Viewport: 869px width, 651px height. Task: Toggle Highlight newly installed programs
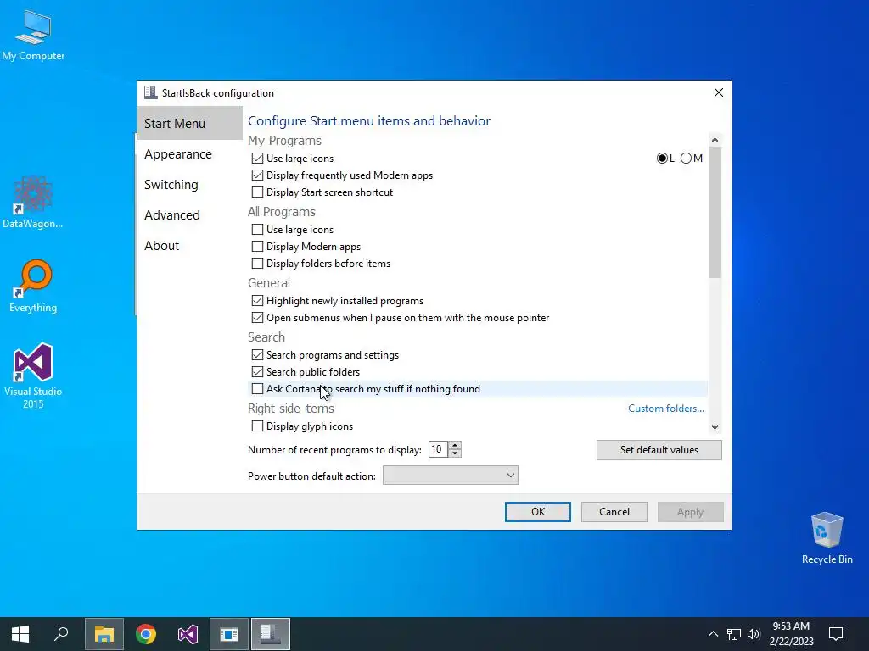click(257, 301)
